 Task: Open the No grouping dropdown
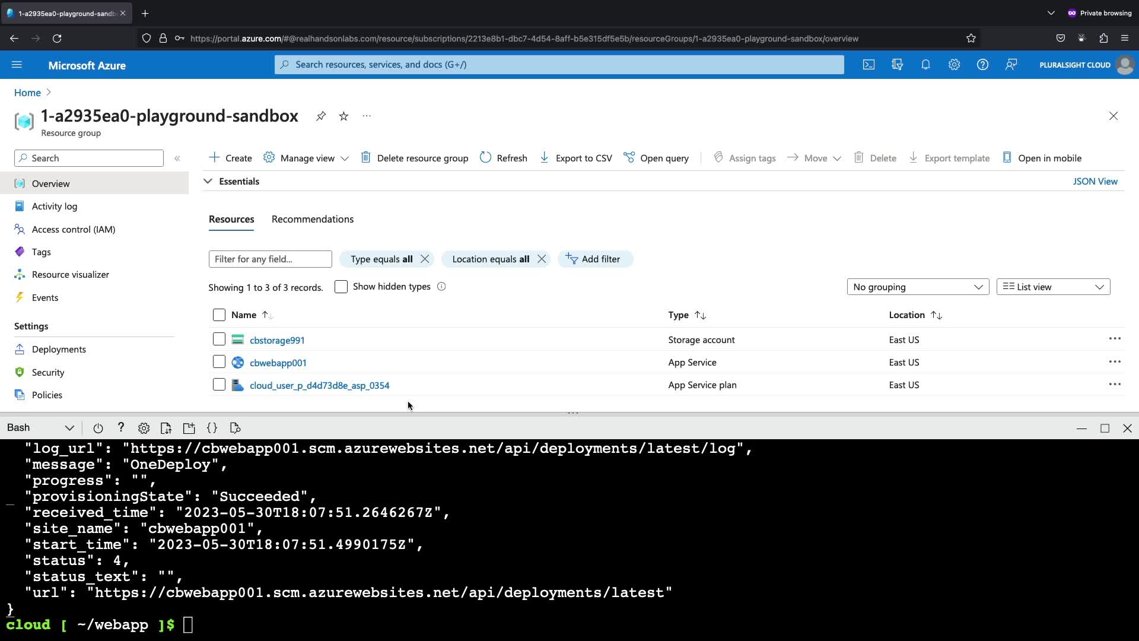(917, 287)
